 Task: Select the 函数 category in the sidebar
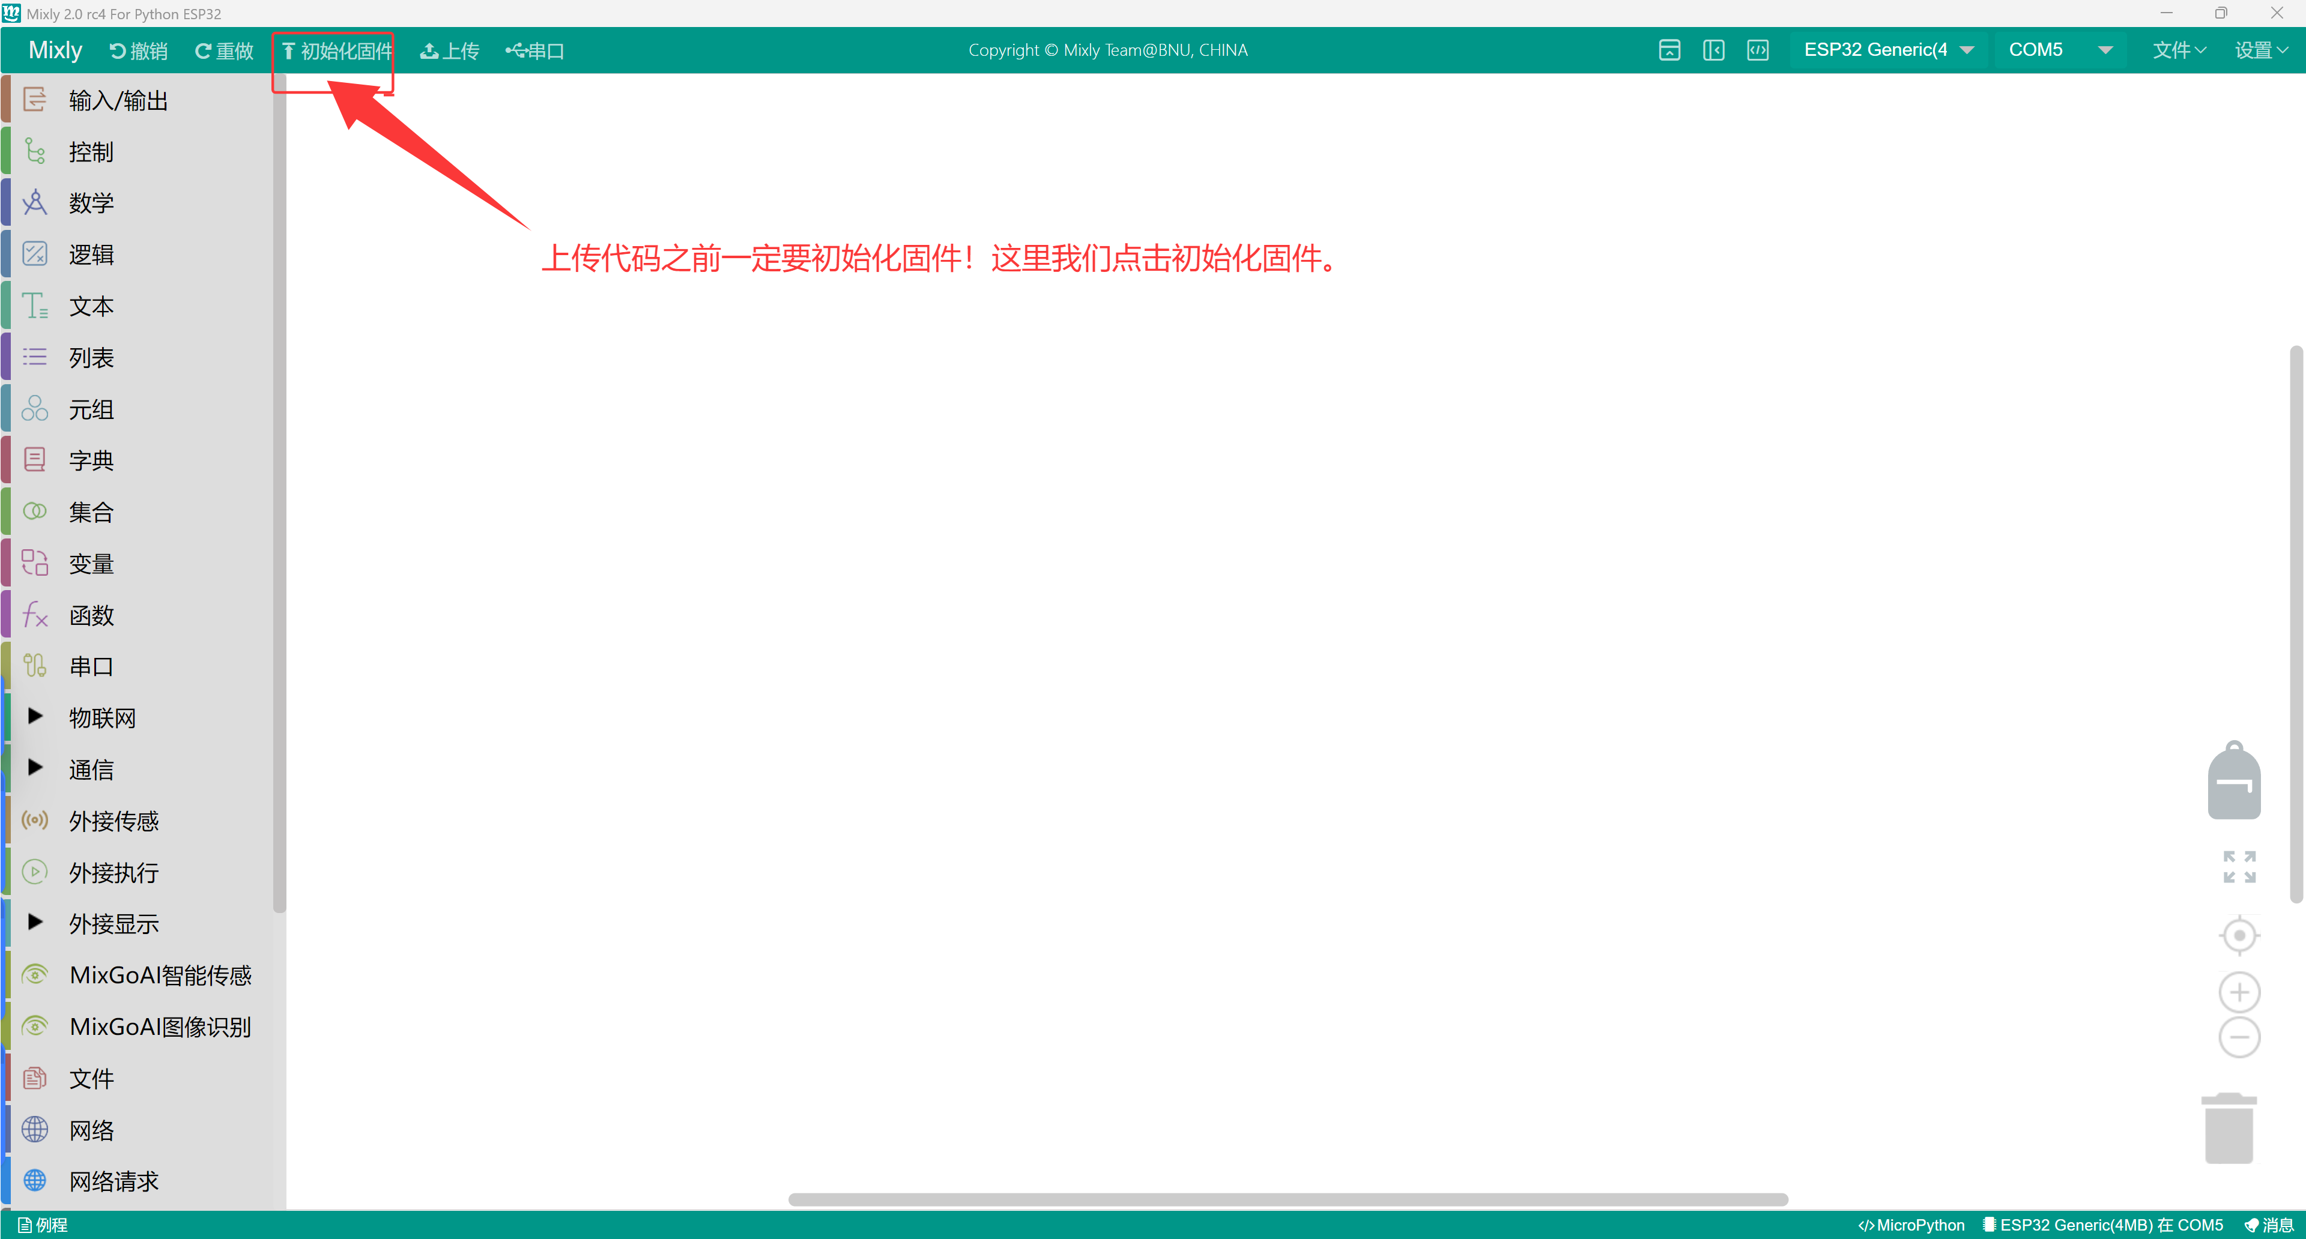[x=91, y=615]
